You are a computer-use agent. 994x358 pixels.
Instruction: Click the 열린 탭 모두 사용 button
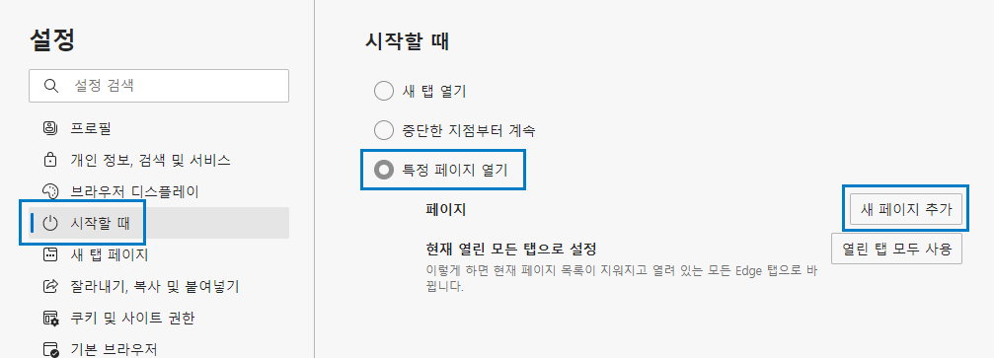click(x=896, y=249)
